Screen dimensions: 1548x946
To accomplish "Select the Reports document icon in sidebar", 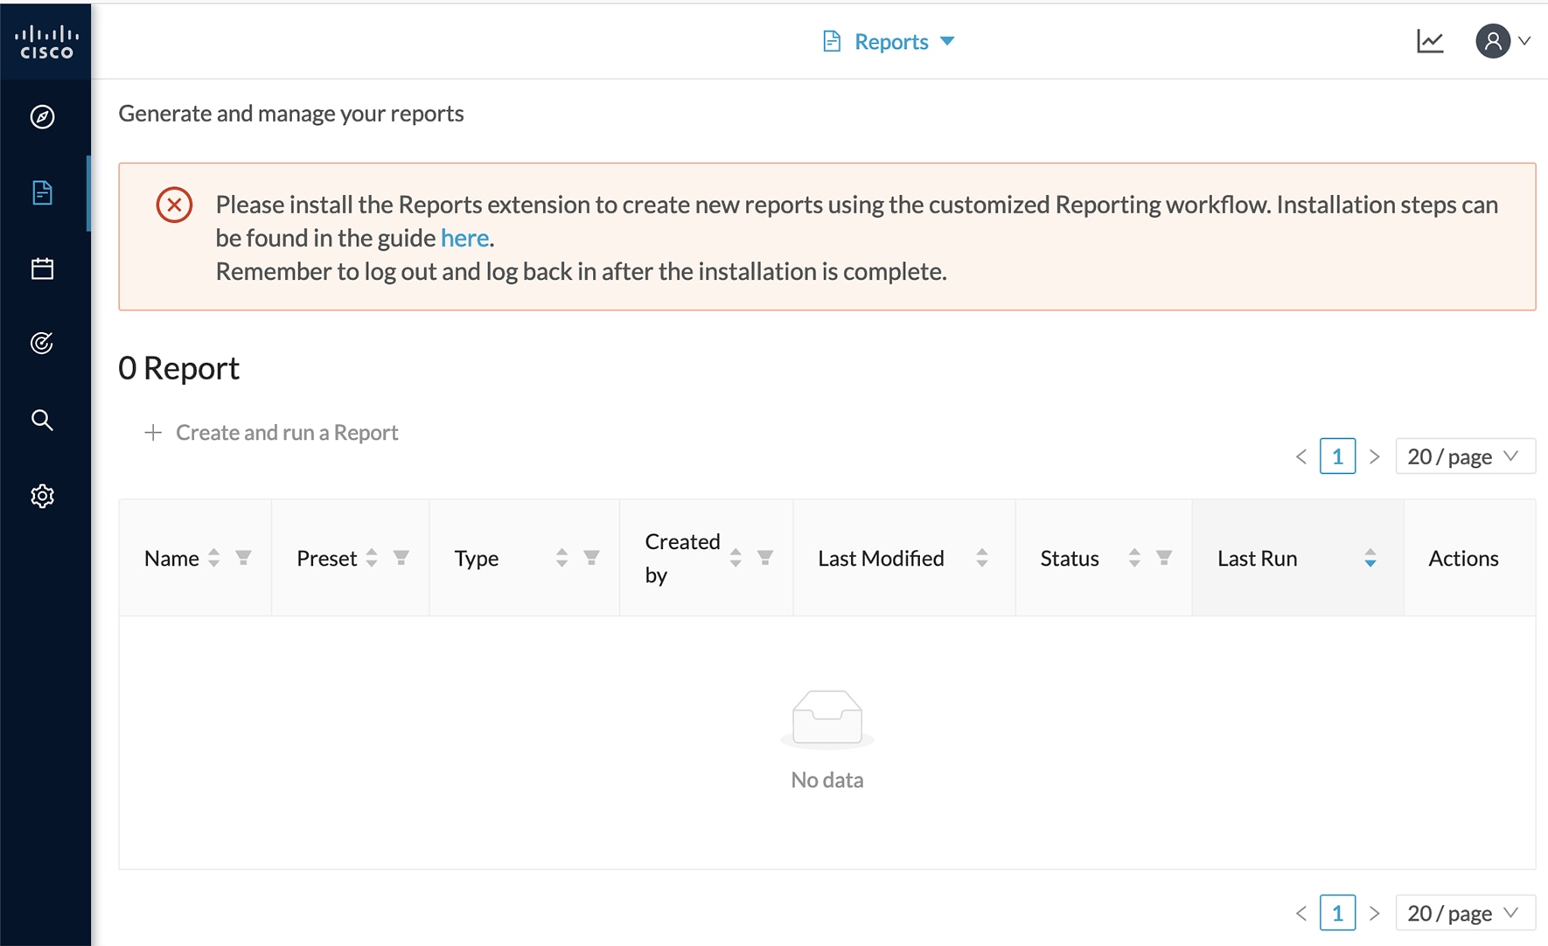I will click(42, 192).
